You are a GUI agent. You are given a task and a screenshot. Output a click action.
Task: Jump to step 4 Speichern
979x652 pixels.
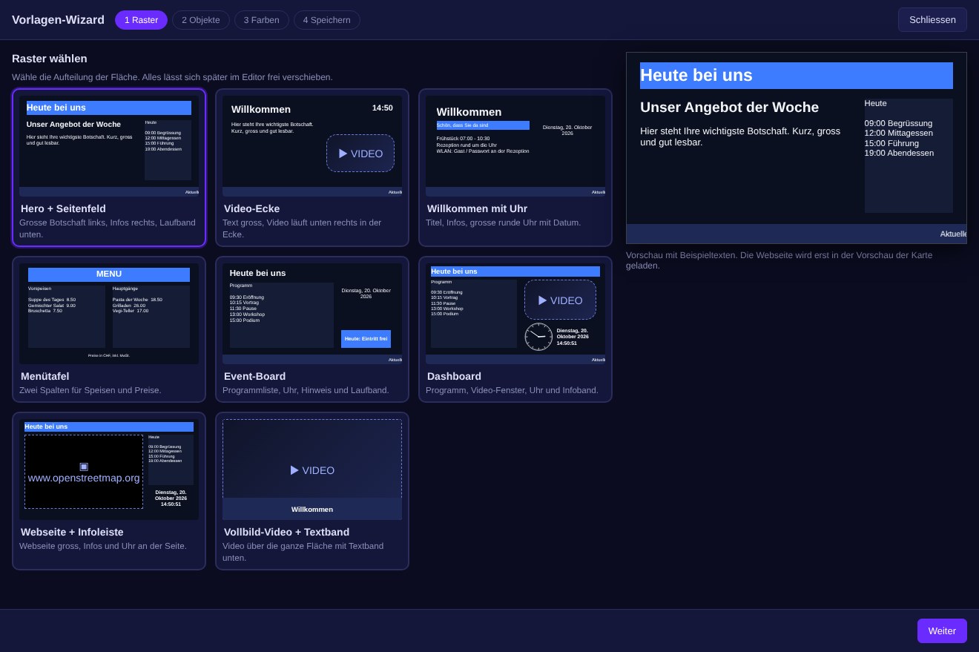[x=327, y=20]
